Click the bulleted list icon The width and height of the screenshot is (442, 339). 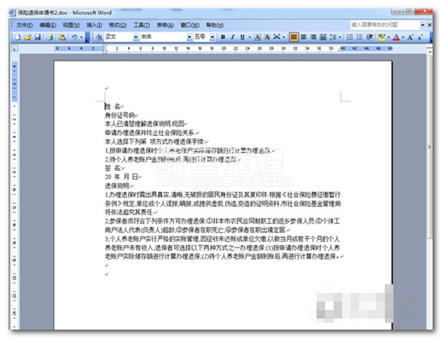tap(359, 37)
